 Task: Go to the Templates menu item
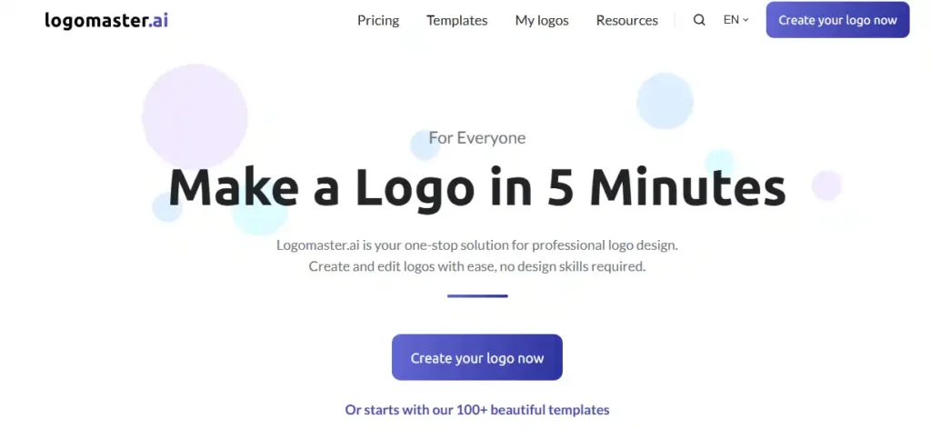pyautogui.click(x=457, y=20)
